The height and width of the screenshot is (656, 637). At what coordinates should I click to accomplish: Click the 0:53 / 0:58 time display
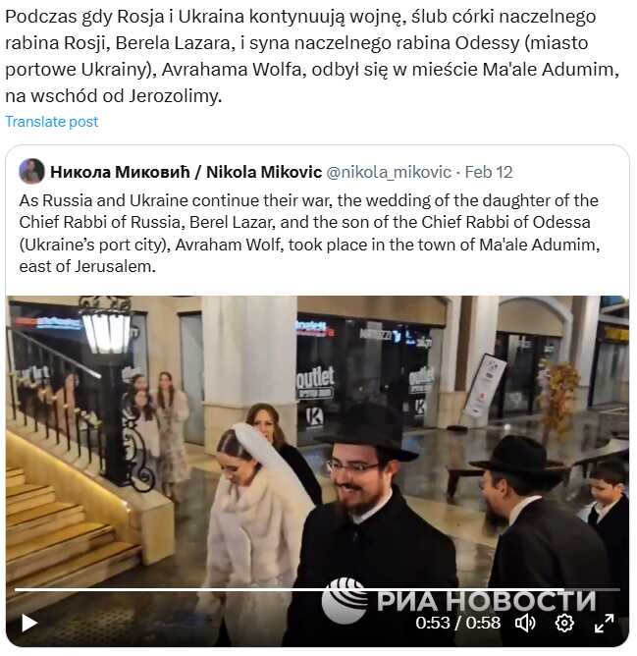(x=457, y=623)
